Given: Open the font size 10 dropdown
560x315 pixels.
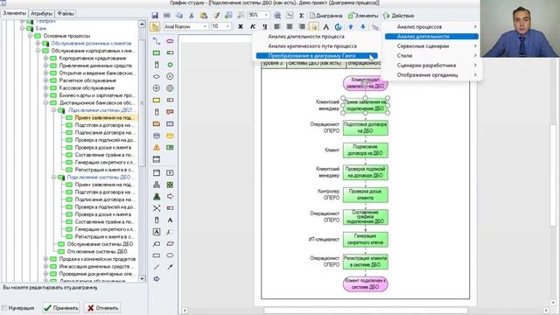Looking at the screenshot, I should click(227, 26).
